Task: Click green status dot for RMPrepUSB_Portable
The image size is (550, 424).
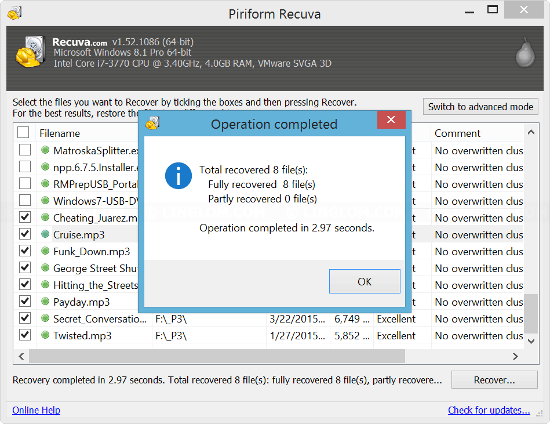Action: click(45, 183)
